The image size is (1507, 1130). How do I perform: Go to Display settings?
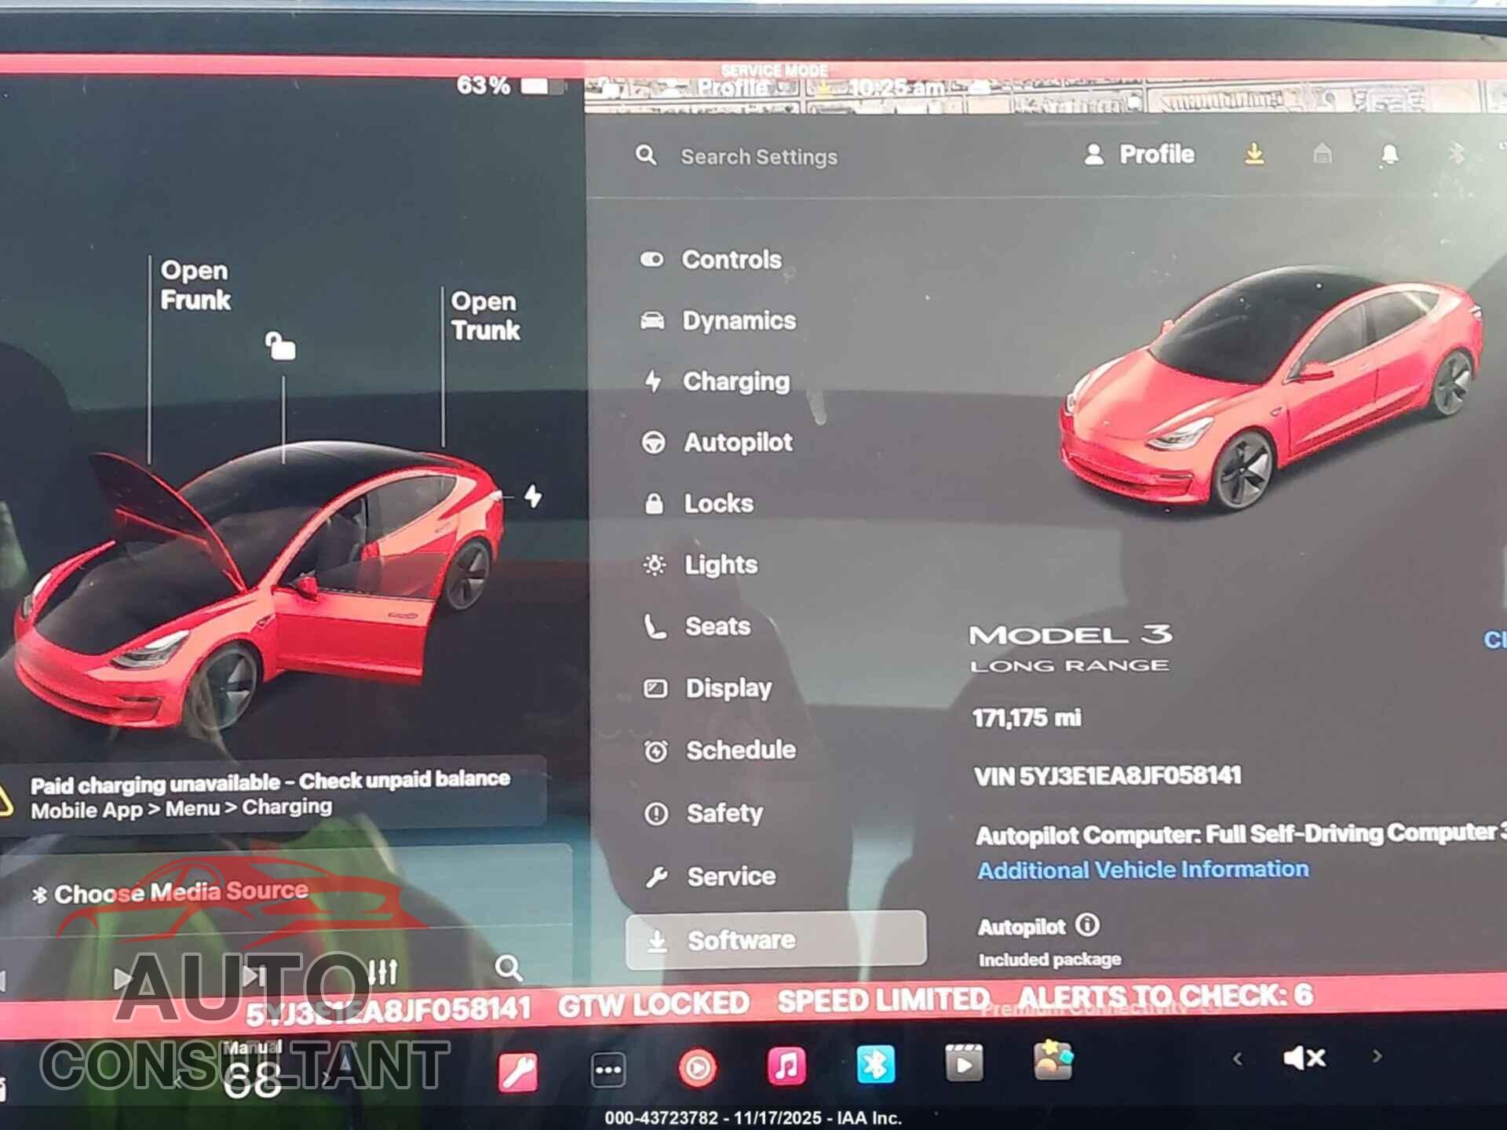tap(708, 688)
